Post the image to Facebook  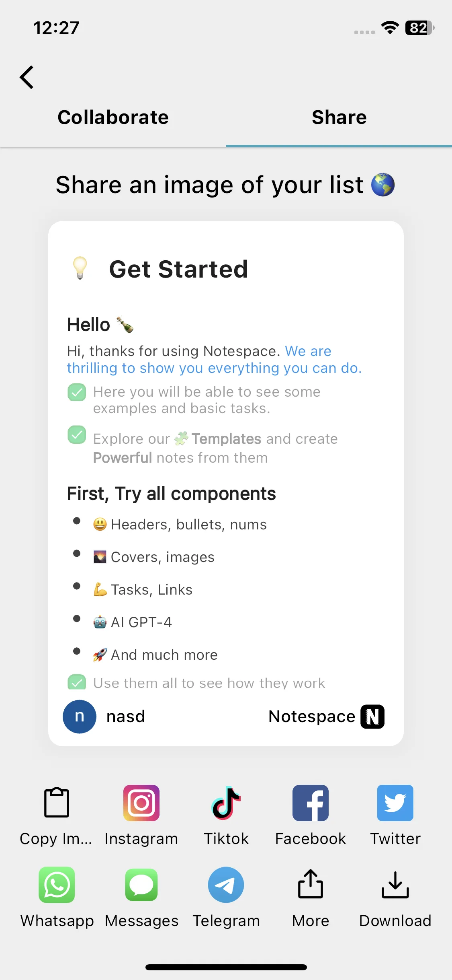click(311, 803)
